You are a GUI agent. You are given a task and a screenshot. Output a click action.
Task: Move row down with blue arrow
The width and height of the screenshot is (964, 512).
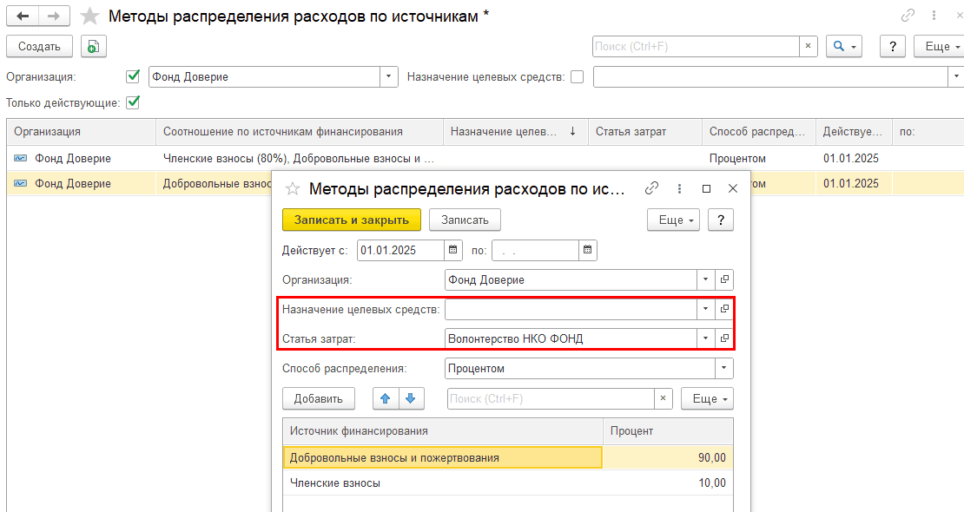pos(410,398)
